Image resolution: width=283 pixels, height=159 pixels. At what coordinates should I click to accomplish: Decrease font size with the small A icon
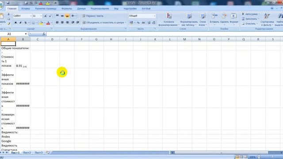pyautogui.click(x=50, y=16)
